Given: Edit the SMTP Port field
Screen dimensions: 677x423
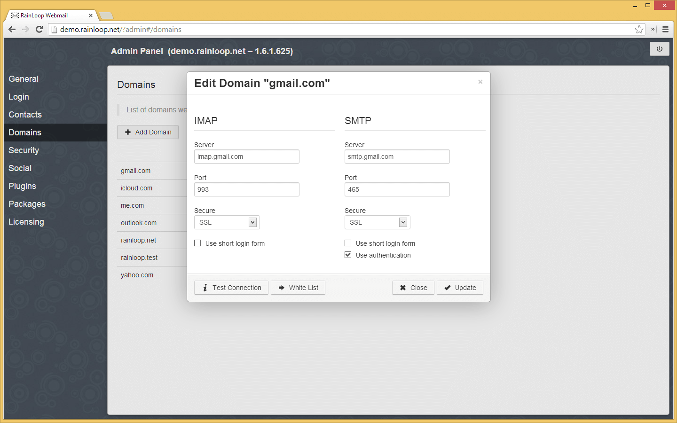Looking at the screenshot, I should tap(397, 189).
